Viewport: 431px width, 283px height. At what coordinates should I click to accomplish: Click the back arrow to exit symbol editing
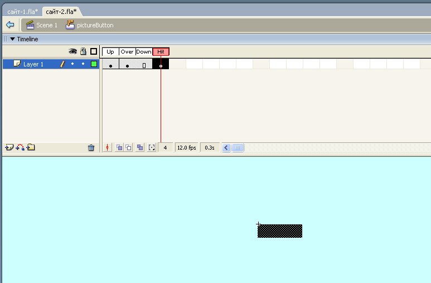click(10, 25)
